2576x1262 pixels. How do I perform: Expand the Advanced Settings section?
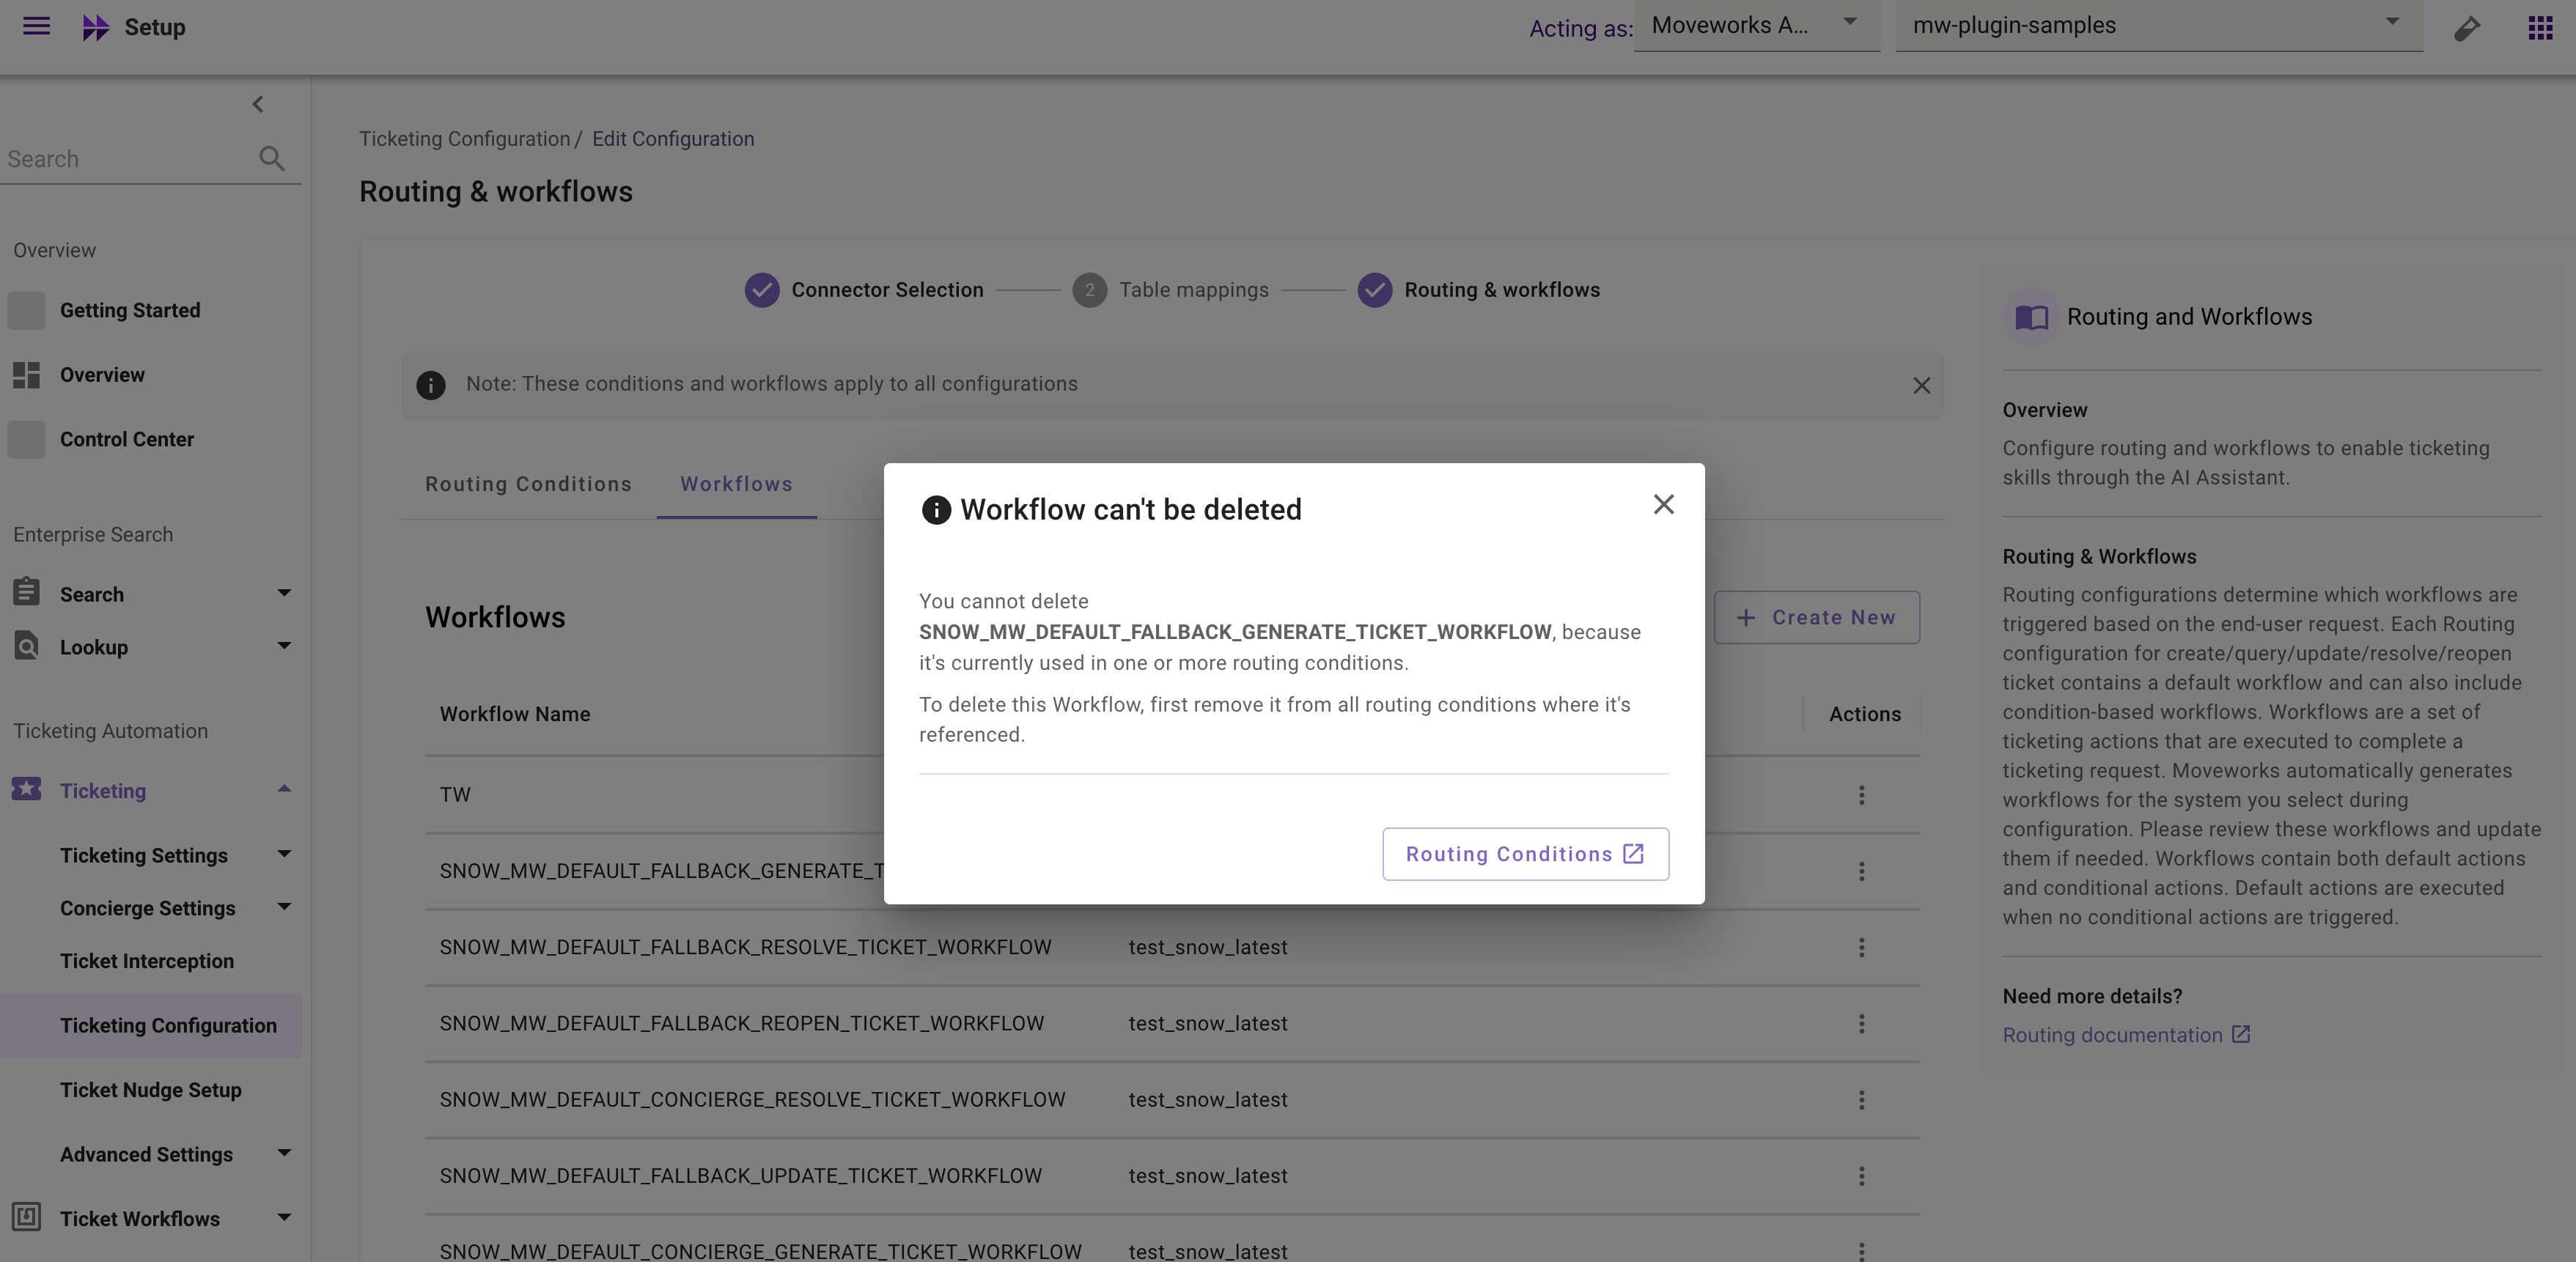[x=284, y=1154]
